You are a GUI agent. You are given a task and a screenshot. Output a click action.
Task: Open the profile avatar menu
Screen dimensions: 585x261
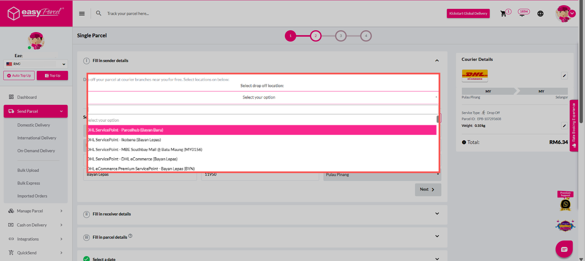(x=565, y=14)
